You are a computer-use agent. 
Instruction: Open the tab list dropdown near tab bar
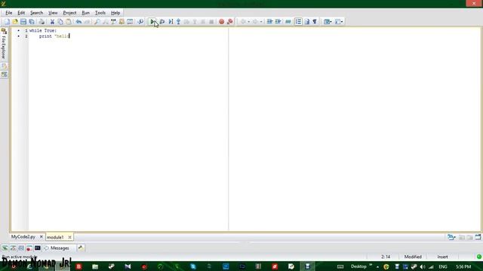tap(451, 237)
